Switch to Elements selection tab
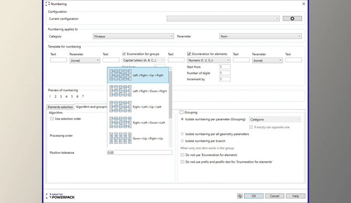This screenshot has height=203, width=351. pyautogui.click(x=60, y=107)
